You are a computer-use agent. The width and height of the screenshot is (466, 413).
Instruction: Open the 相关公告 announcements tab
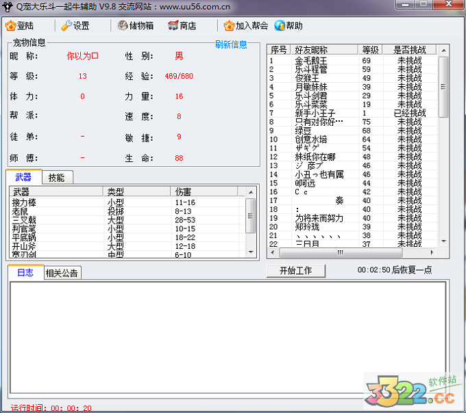coord(62,273)
